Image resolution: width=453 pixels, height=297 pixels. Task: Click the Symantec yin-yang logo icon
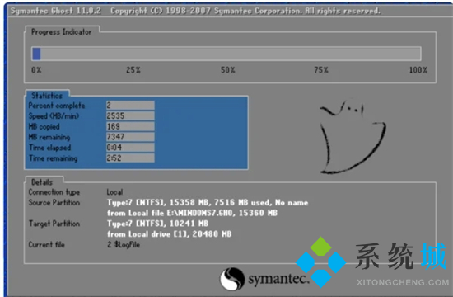pyautogui.click(x=232, y=279)
